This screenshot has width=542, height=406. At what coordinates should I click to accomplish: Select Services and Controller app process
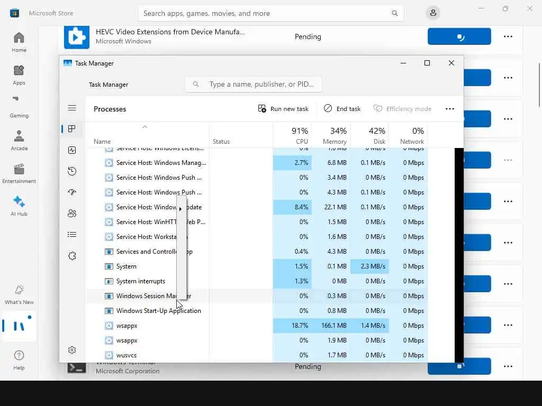(257, 252)
